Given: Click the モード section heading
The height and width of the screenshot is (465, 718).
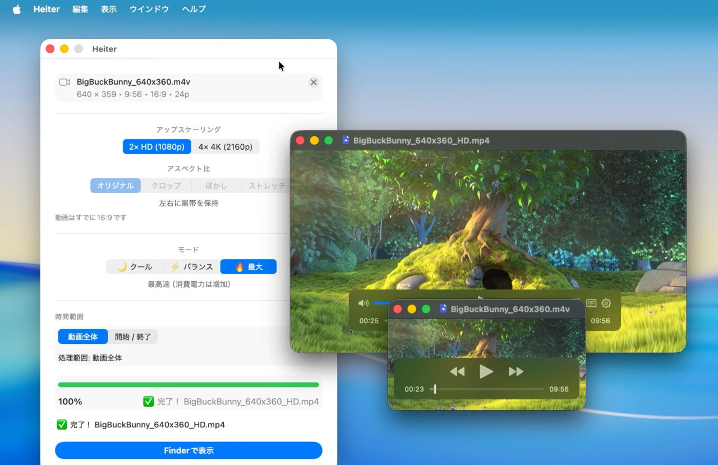Looking at the screenshot, I should [x=188, y=250].
